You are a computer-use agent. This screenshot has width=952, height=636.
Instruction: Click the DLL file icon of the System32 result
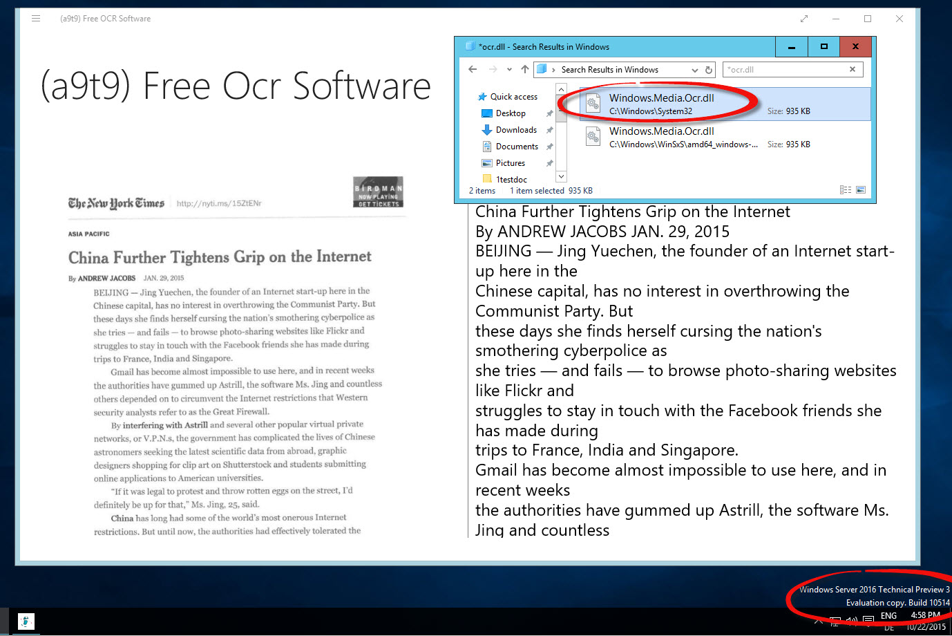click(593, 104)
